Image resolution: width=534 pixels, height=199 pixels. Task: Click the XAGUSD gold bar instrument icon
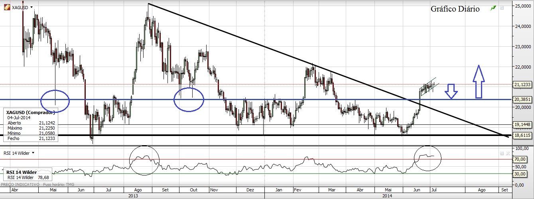coord(7,7)
